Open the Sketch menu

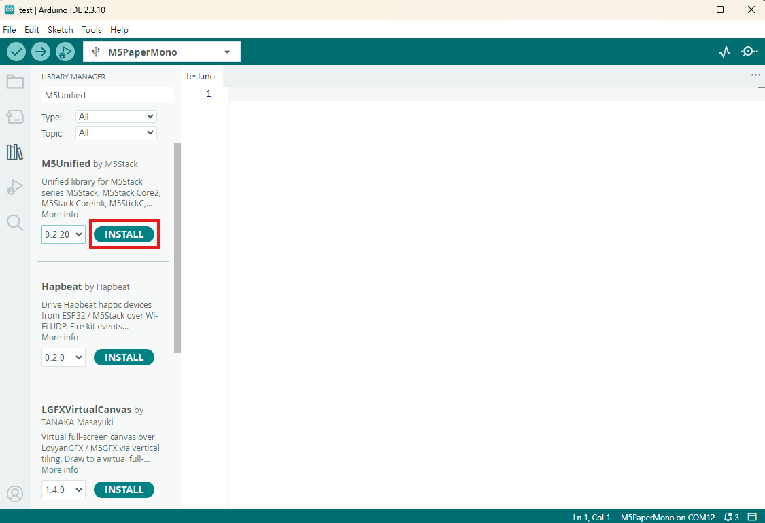click(60, 30)
